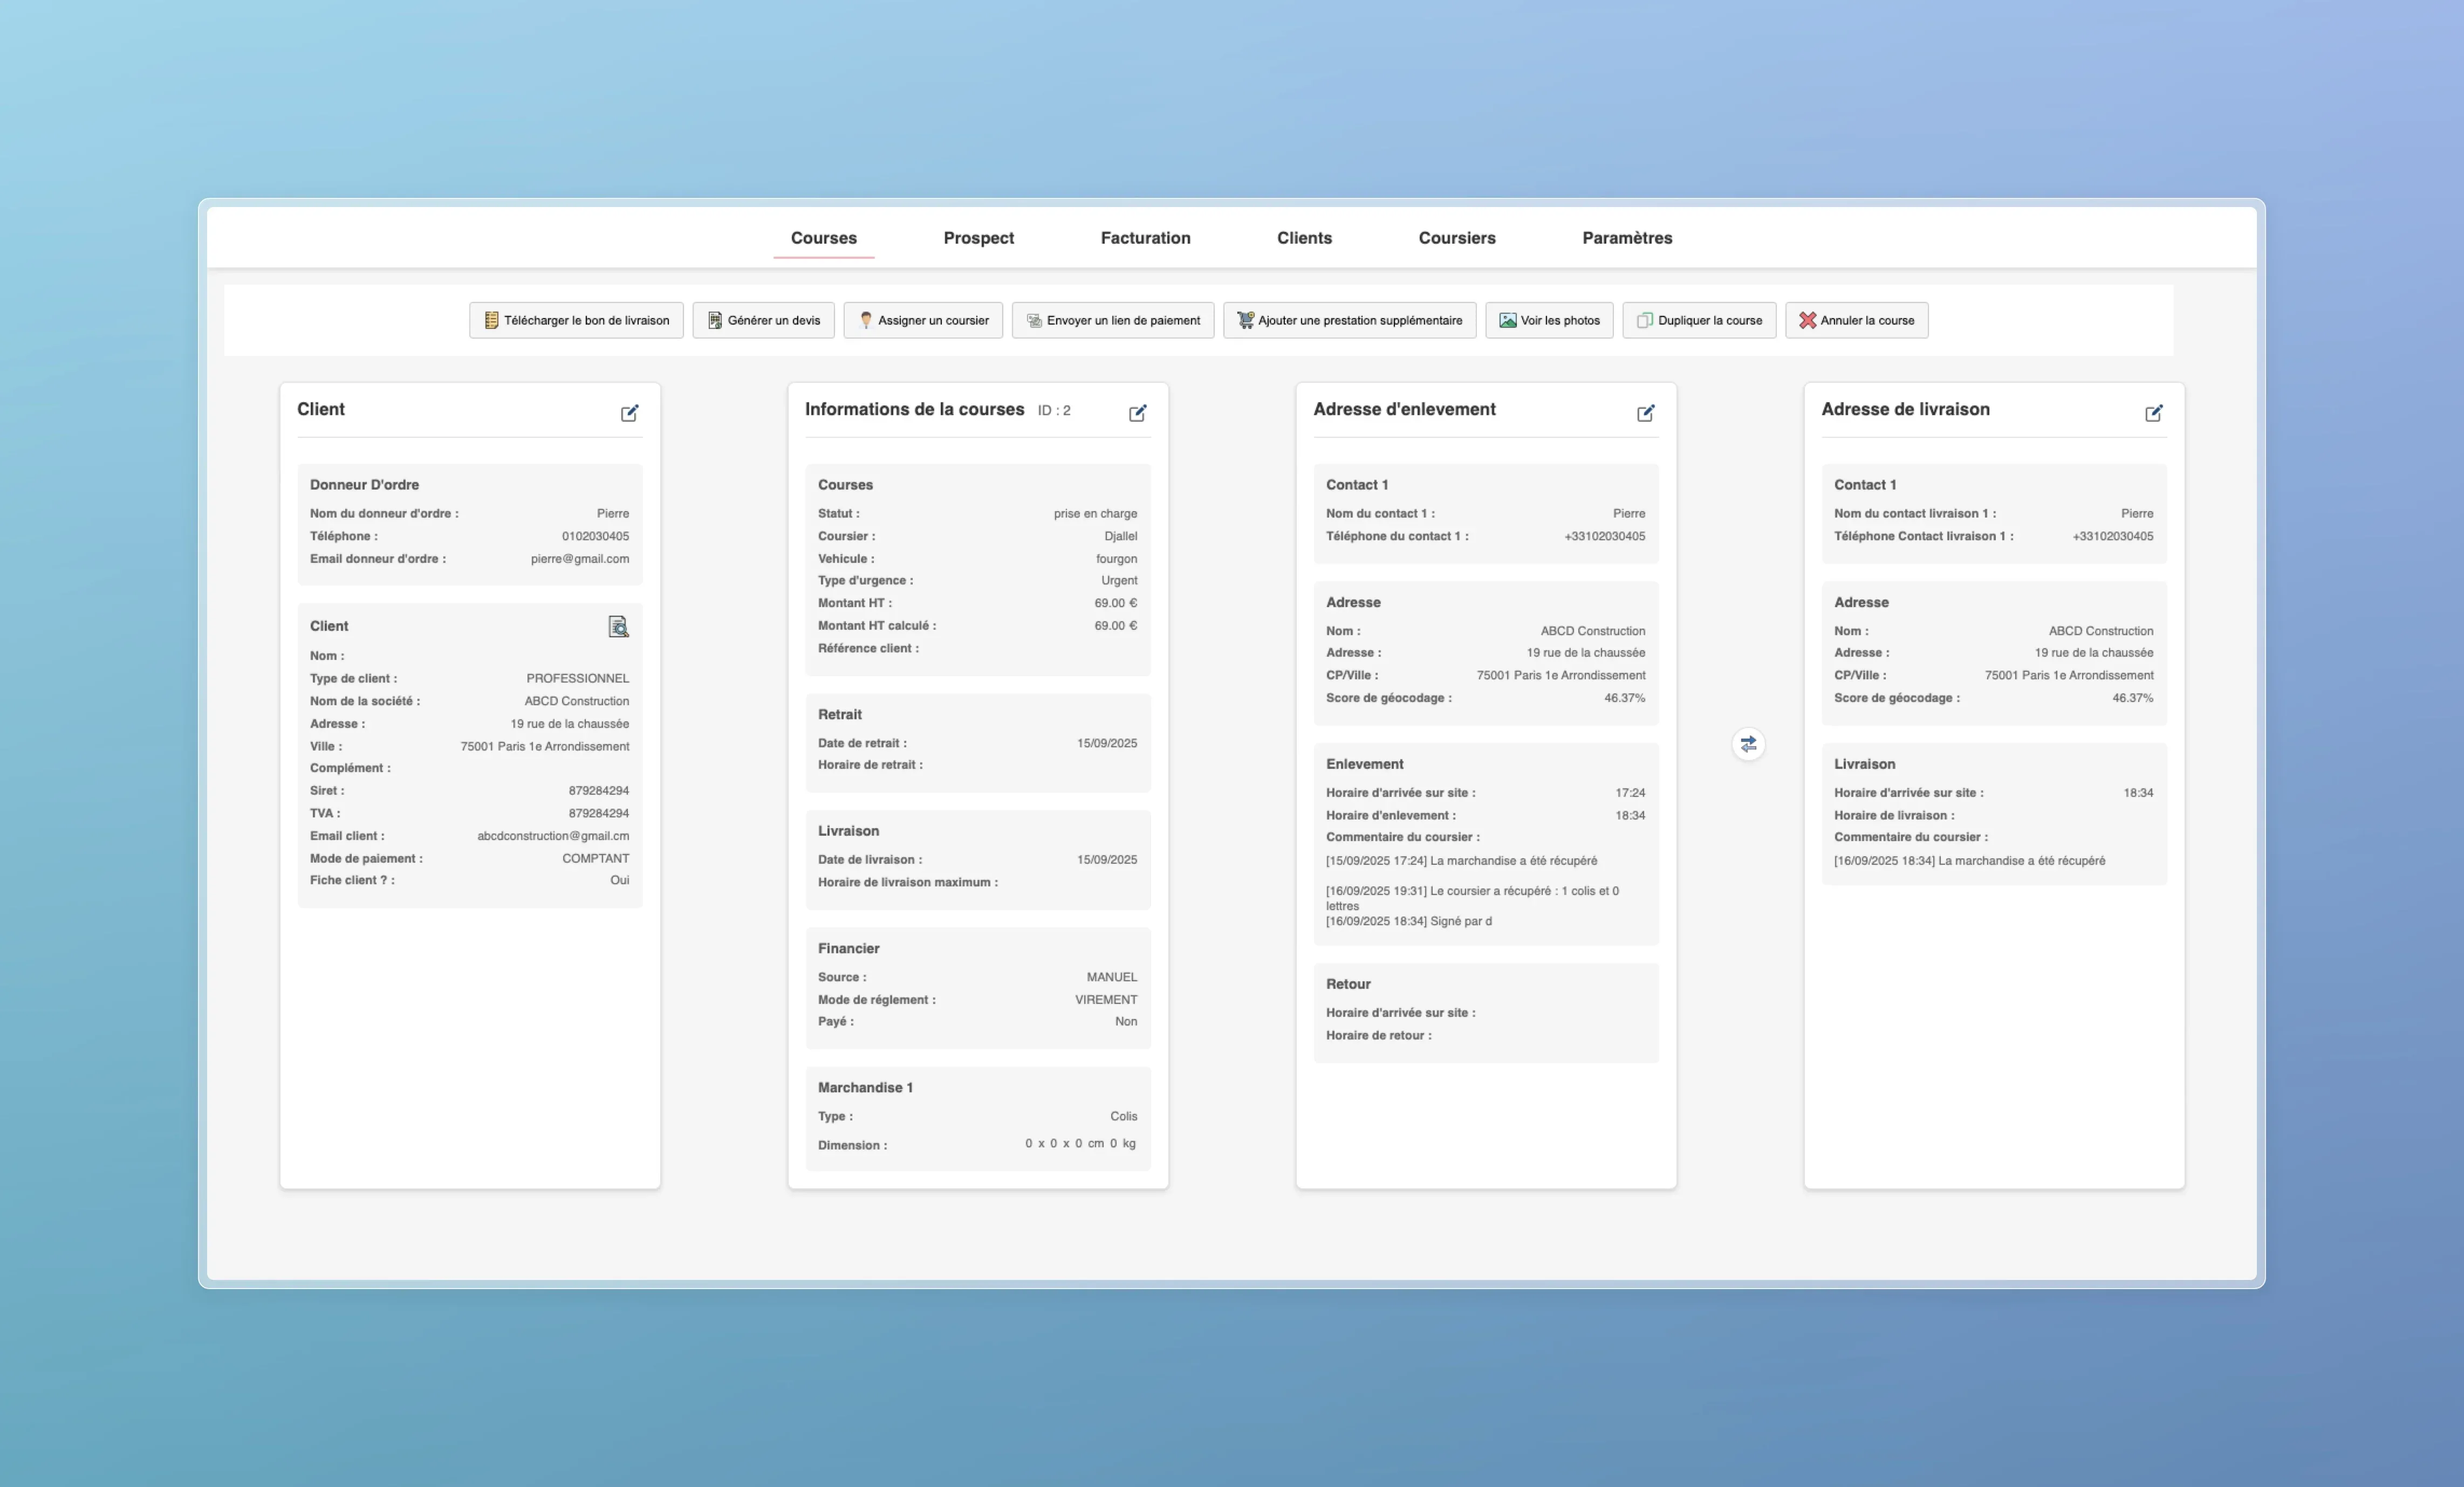
Task: Click Télécharger le bon de livraison
Action: click(576, 321)
